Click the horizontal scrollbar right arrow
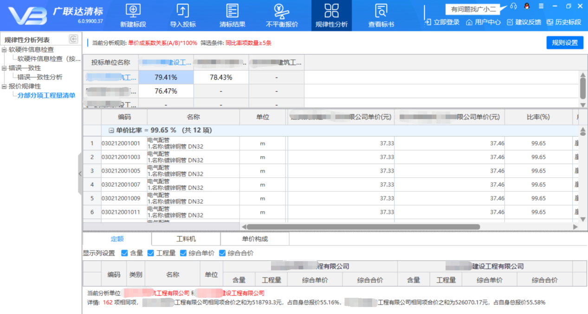The width and height of the screenshot is (588, 314). [x=575, y=227]
